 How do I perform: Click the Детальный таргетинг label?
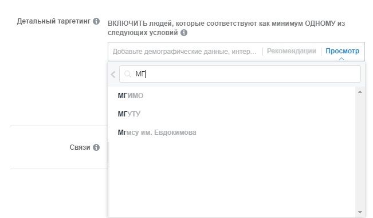click(x=53, y=21)
